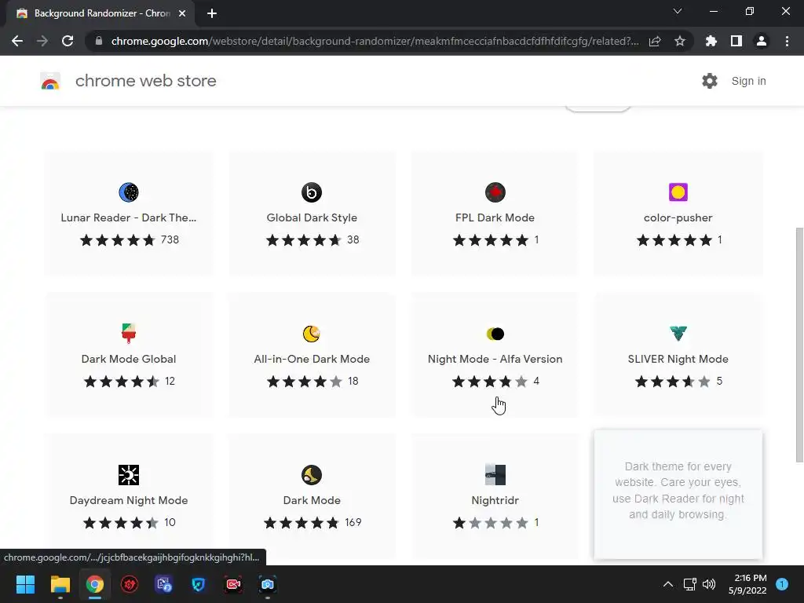Image resolution: width=804 pixels, height=603 pixels.
Task: Close the Background Randomizer tab
Action: point(182,13)
